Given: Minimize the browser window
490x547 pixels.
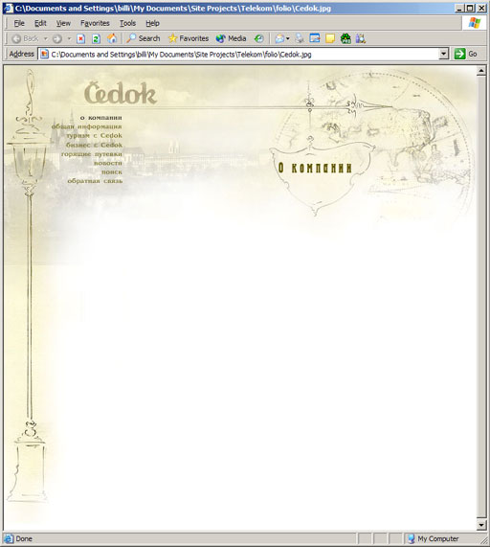Looking at the screenshot, I should click(x=460, y=8).
